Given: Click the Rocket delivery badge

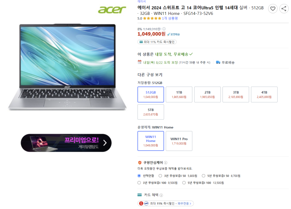Looking at the screenshot, I should click(x=173, y=35).
